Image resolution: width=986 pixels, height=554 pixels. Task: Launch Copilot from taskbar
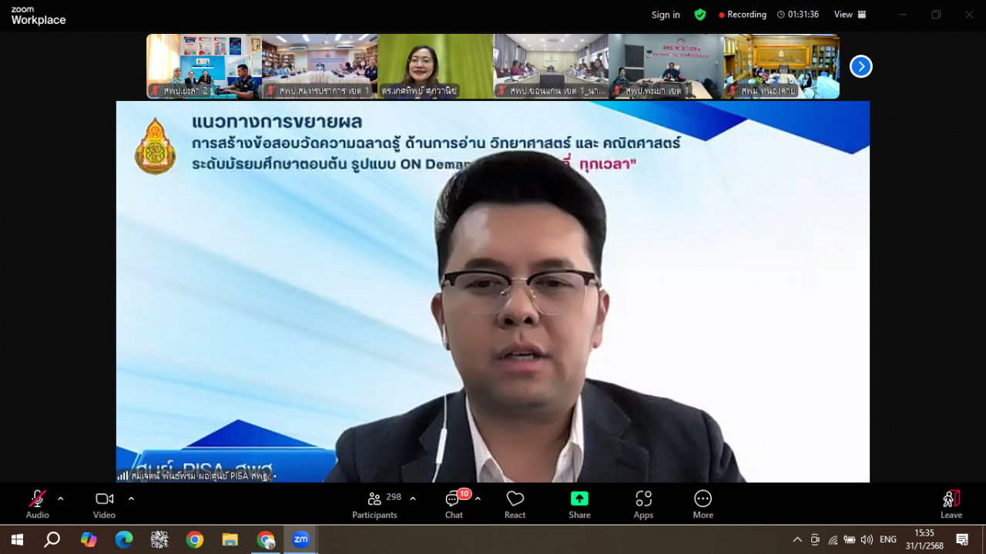(89, 539)
